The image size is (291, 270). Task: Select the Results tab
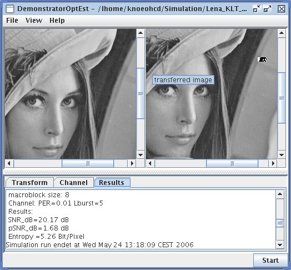coord(112,183)
